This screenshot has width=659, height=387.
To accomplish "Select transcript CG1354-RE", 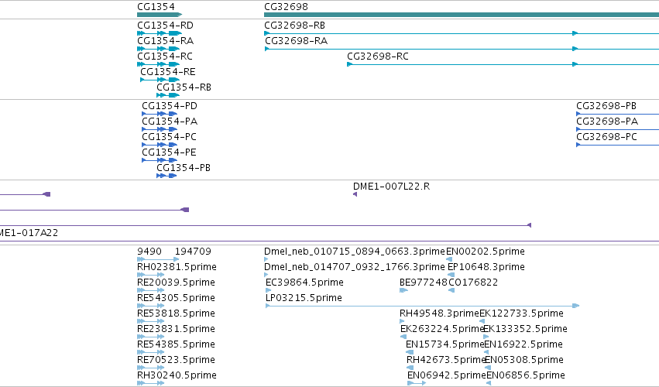I will click(x=168, y=72).
